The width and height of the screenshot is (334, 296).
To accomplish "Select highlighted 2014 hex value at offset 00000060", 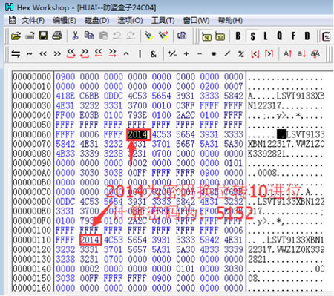I will (x=138, y=134).
